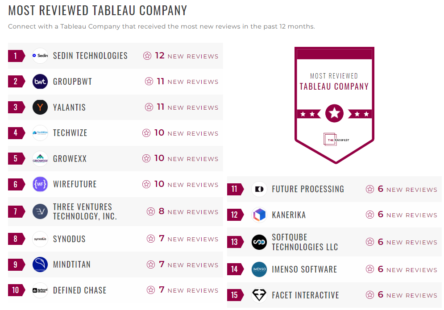The width and height of the screenshot is (444, 310).
Task: Click the Imenso Software round logo
Action: coord(259,269)
